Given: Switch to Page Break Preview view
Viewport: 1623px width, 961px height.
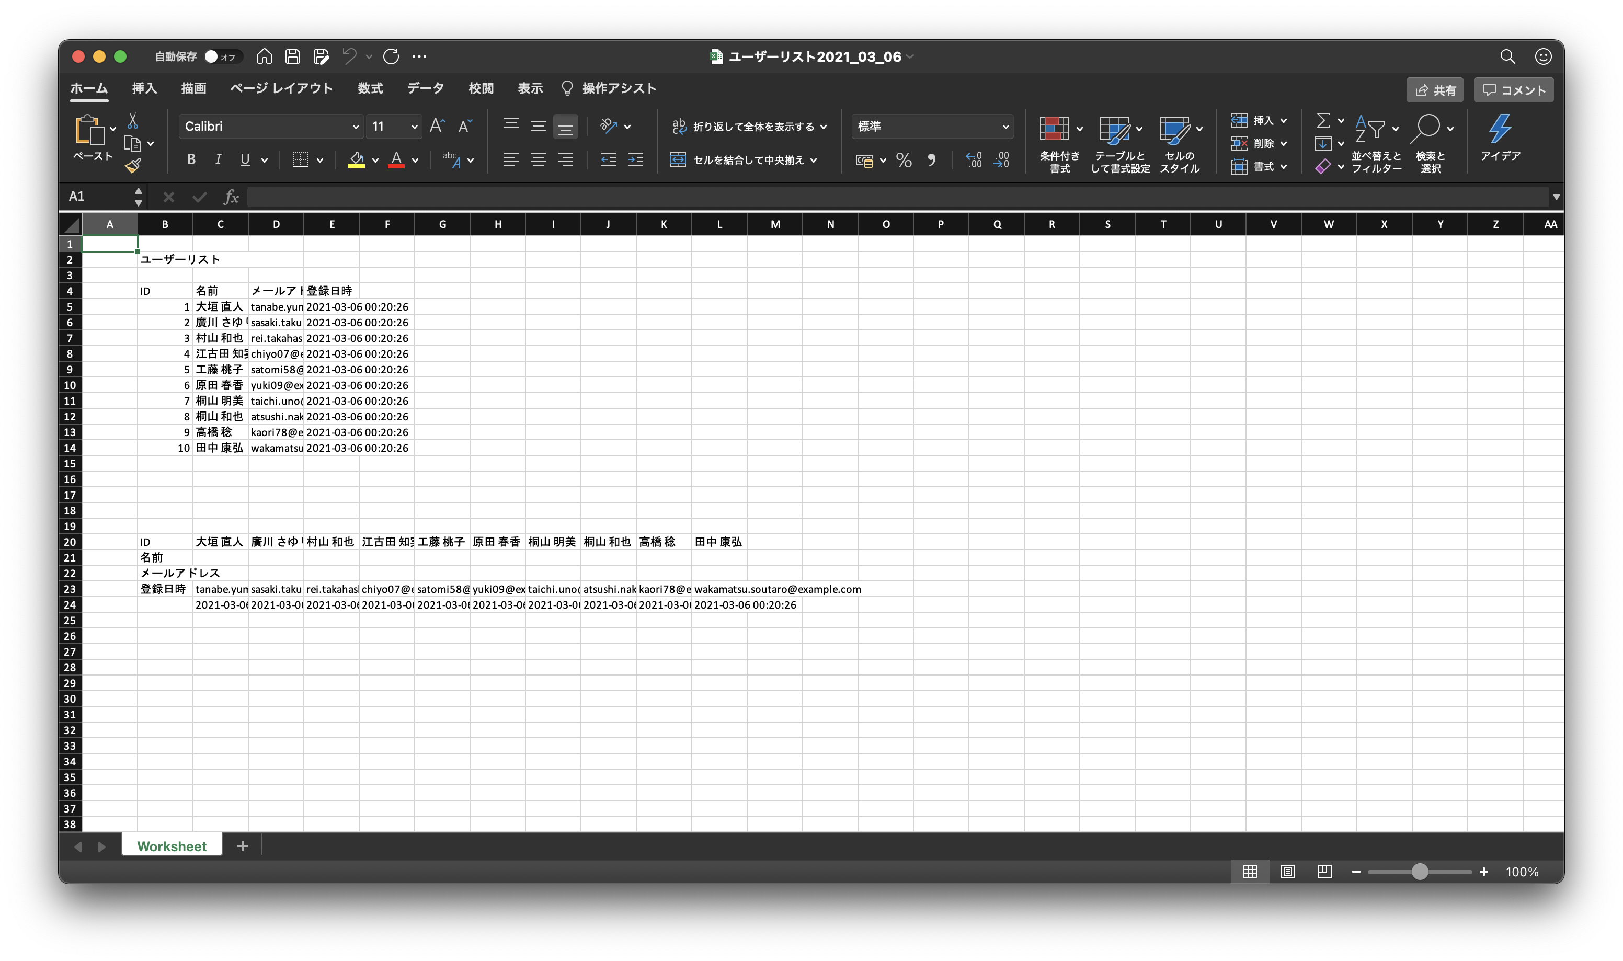Looking at the screenshot, I should (x=1324, y=872).
